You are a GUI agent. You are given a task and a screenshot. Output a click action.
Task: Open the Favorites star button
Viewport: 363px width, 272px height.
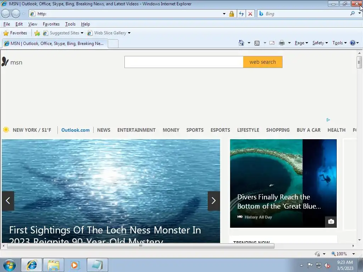point(15,33)
